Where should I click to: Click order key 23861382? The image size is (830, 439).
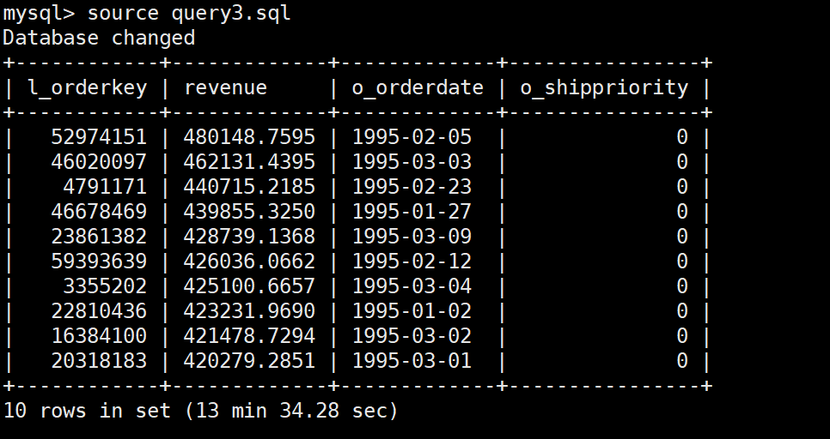(99, 237)
